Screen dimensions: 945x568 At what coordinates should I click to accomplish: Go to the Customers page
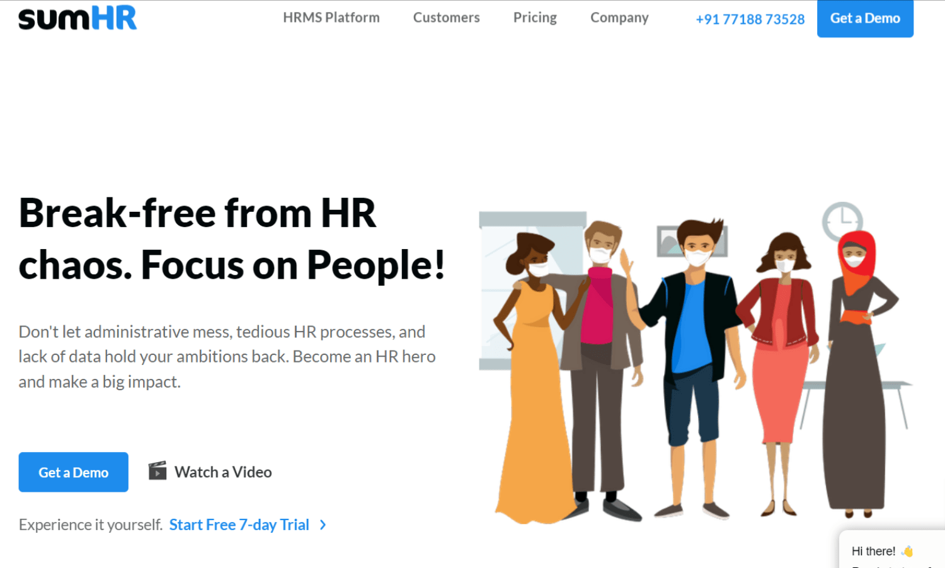tap(446, 18)
